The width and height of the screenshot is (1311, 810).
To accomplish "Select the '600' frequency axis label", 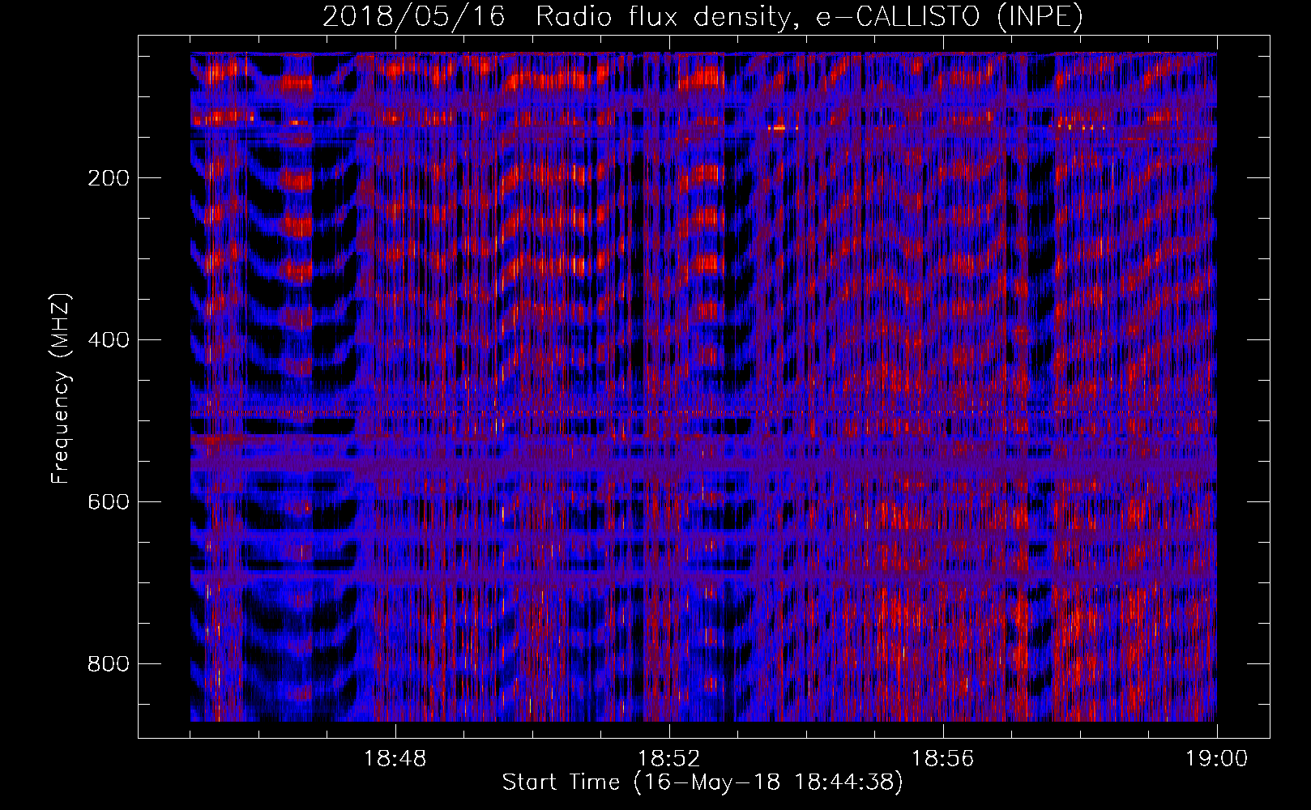I will [x=108, y=502].
